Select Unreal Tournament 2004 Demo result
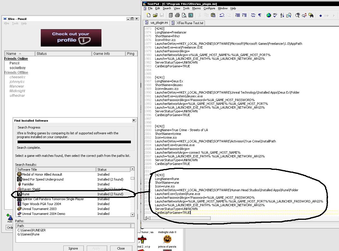This screenshot has height=251, width=339. pyautogui.click(x=73, y=214)
